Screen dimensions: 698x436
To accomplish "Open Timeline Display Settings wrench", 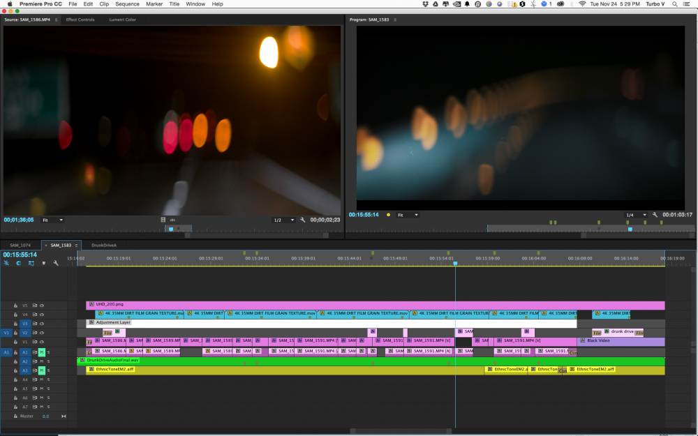I will coord(56,263).
